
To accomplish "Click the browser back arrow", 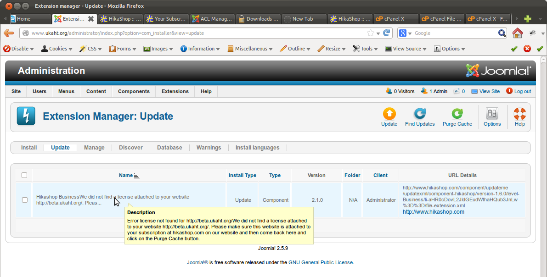I will coord(9,33).
